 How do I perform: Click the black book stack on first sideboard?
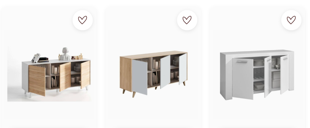(x=44, y=60)
